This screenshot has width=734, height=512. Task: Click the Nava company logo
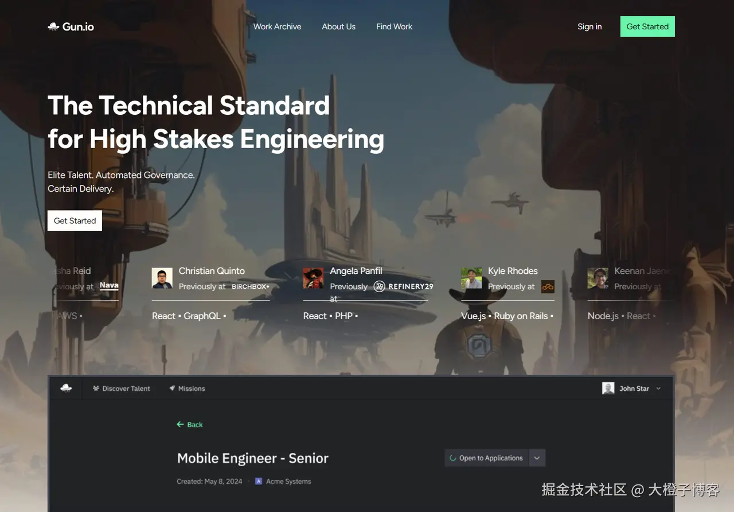point(109,285)
